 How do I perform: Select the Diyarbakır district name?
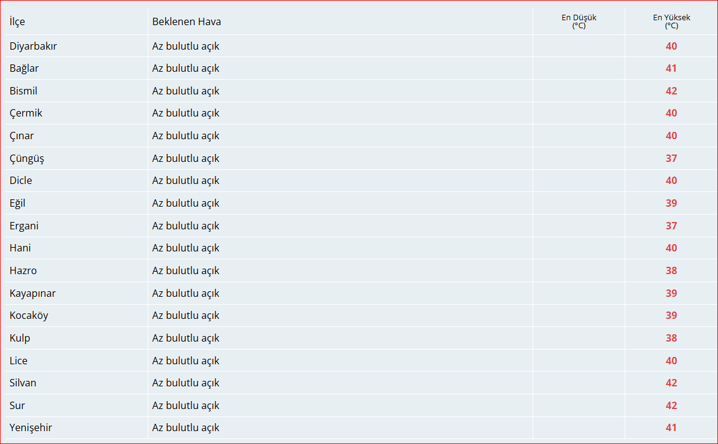pyautogui.click(x=33, y=46)
